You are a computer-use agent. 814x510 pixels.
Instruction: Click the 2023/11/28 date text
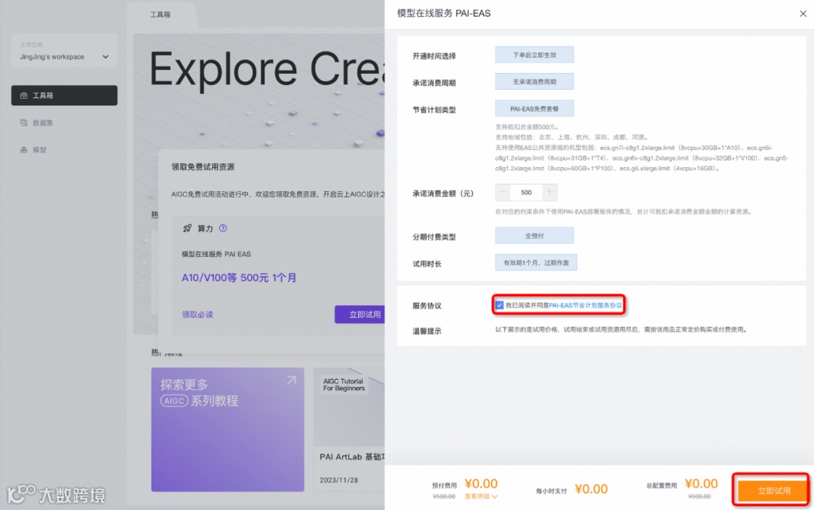[x=338, y=480]
